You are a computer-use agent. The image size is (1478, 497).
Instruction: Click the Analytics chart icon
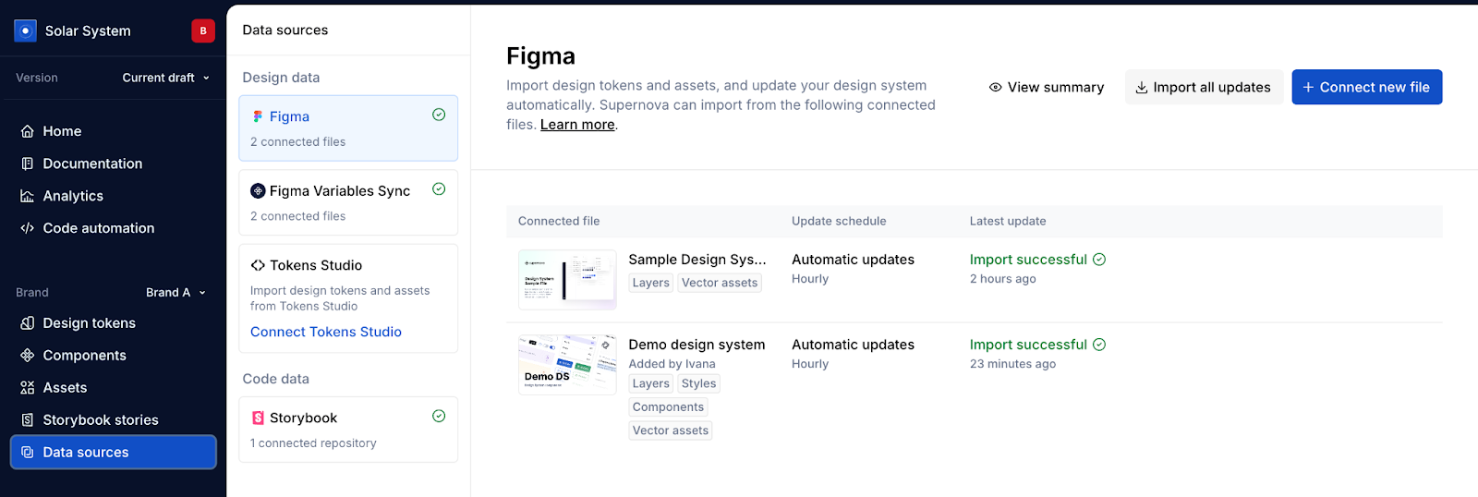[x=28, y=196]
